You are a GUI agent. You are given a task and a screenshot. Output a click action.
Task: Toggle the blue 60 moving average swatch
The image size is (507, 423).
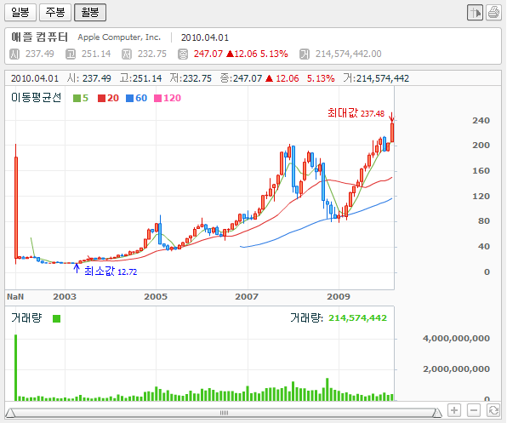pos(129,99)
